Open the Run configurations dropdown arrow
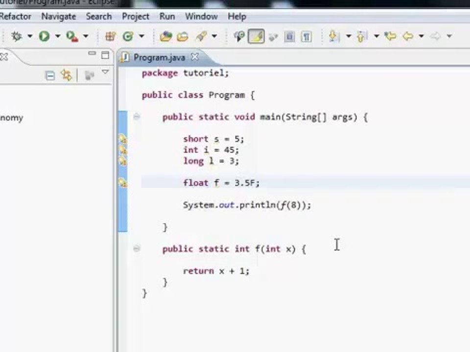 point(58,36)
